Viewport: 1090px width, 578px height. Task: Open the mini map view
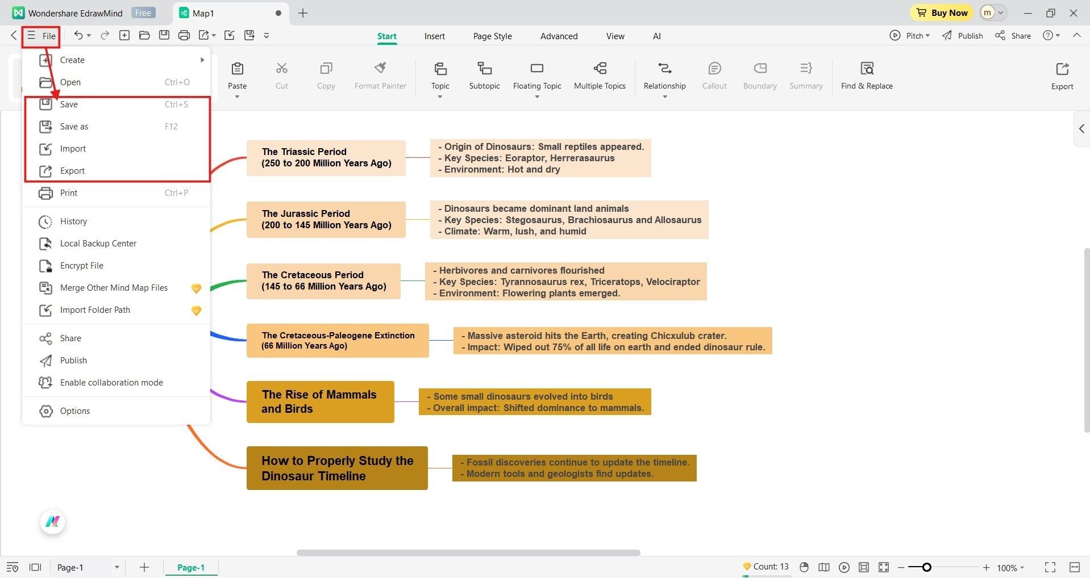(x=824, y=567)
